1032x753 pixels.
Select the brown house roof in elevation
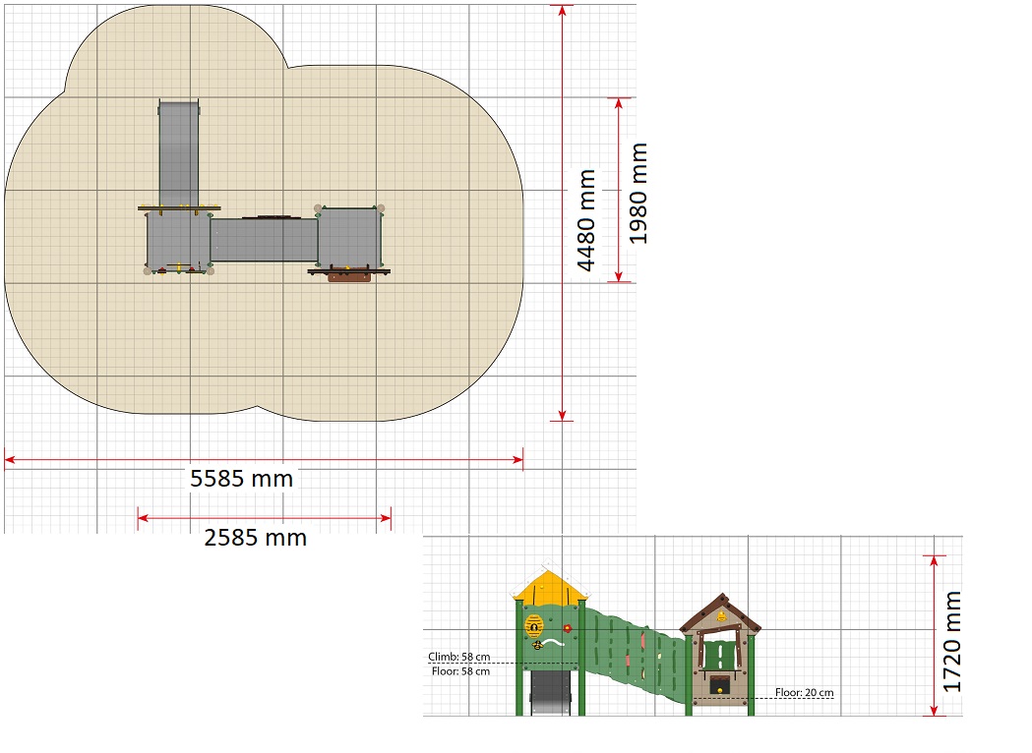point(721,613)
